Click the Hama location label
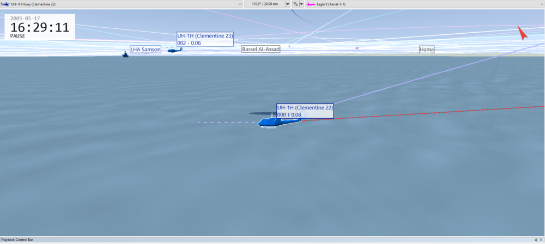 pos(427,50)
